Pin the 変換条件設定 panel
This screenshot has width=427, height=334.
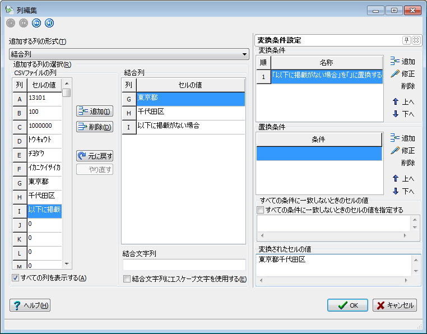[406, 40]
